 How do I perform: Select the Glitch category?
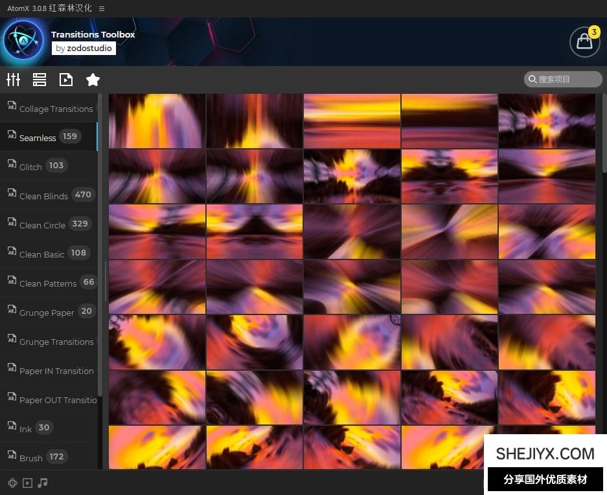30,167
